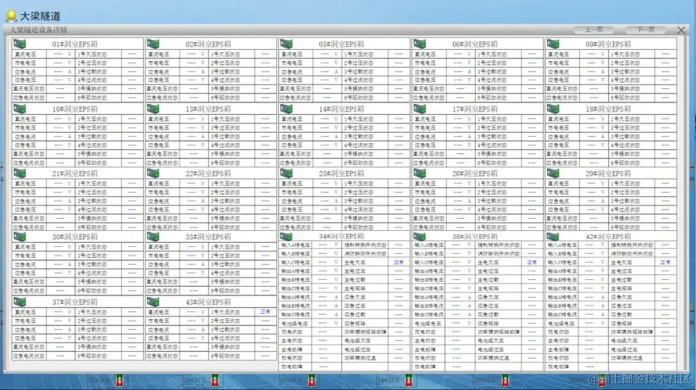Close the 大梁隧道设备详情 dialog
Screen dimensions: 696x390
pyautogui.click(x=681, y=30)
